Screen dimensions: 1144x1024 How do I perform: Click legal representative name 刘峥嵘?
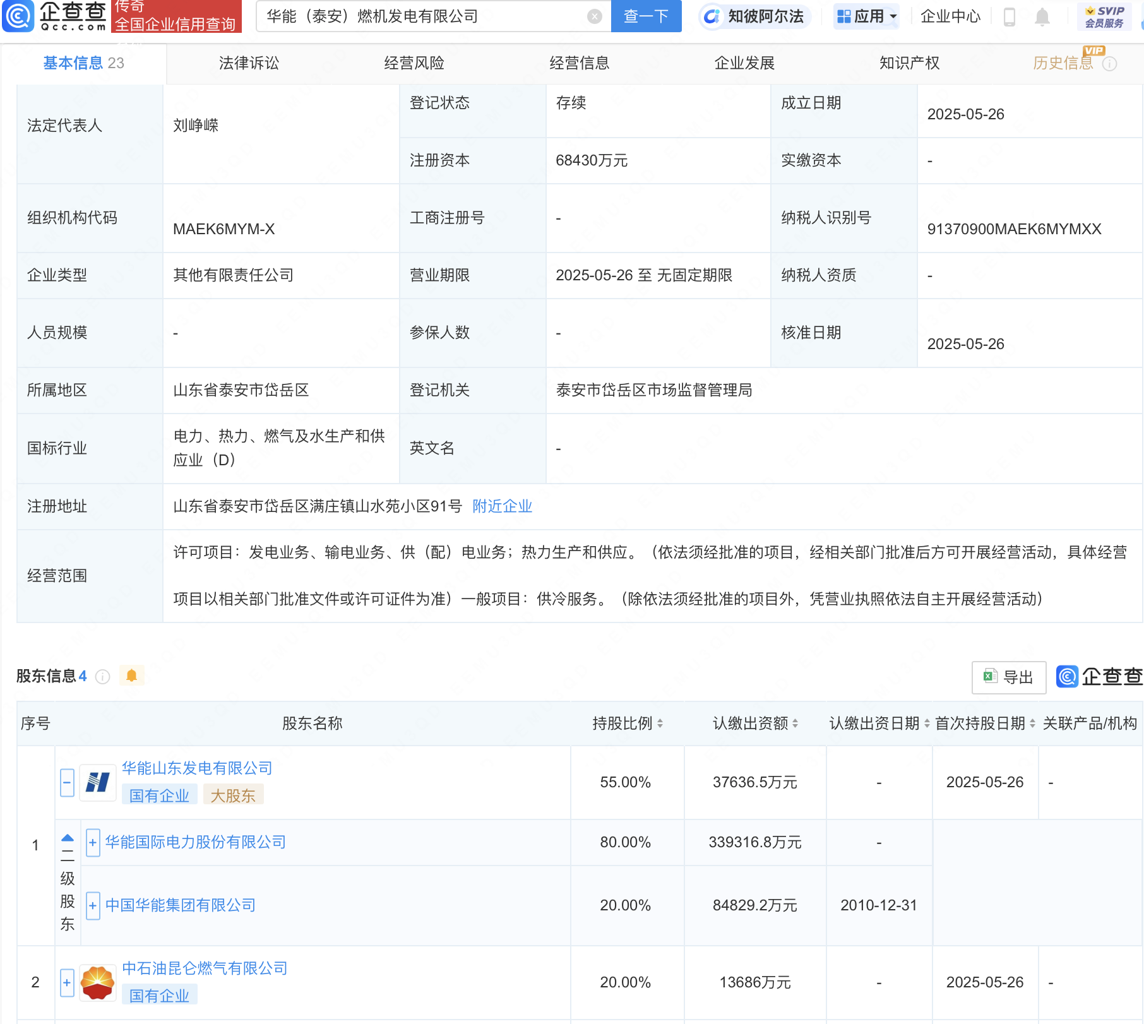[x=196, y=126]
